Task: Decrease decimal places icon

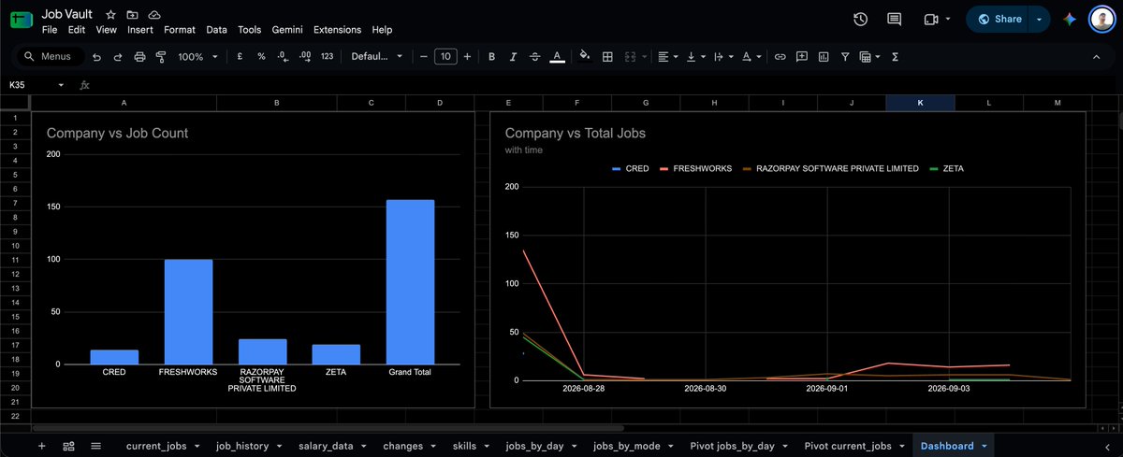Action: (283, 57)
